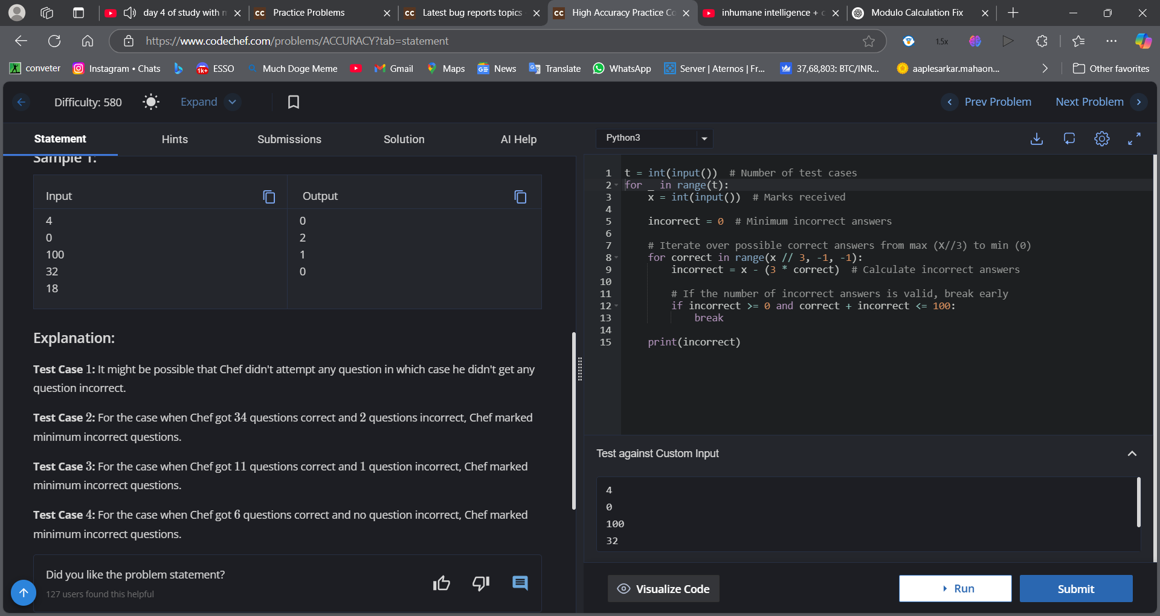
Task: Expand editor to full screen
Action: pos(1134,139)
